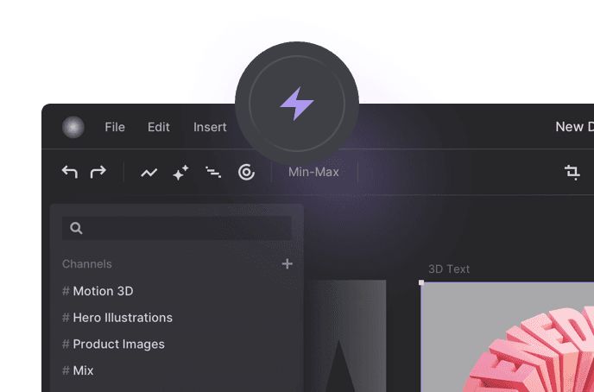Open the Insert menu
Screen dimensions: 594x392
pos(210,127)
